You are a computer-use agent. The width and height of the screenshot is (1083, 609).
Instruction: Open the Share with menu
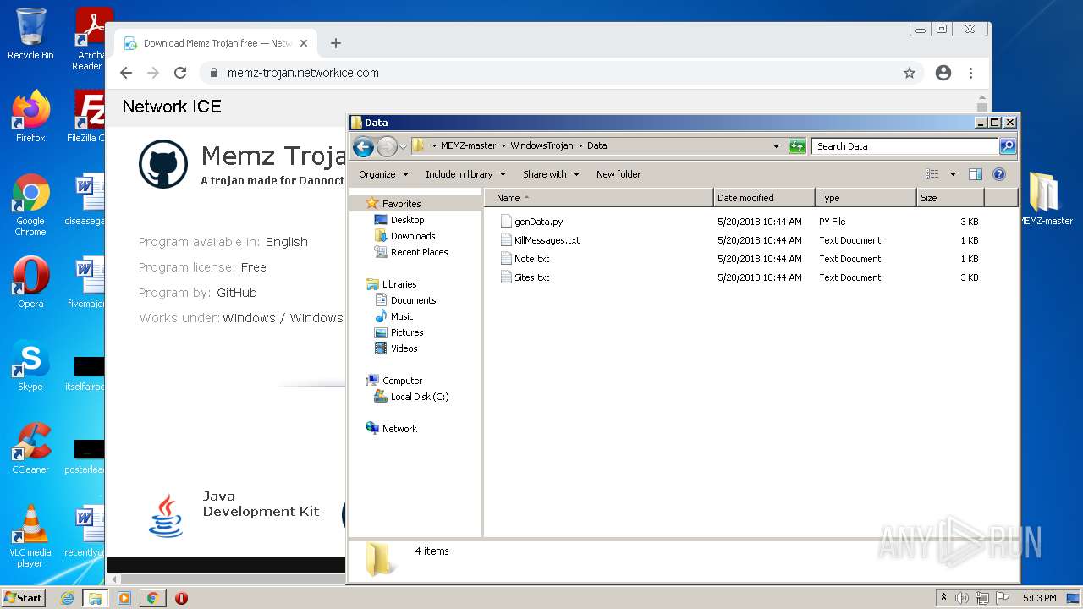click(551, 174)
